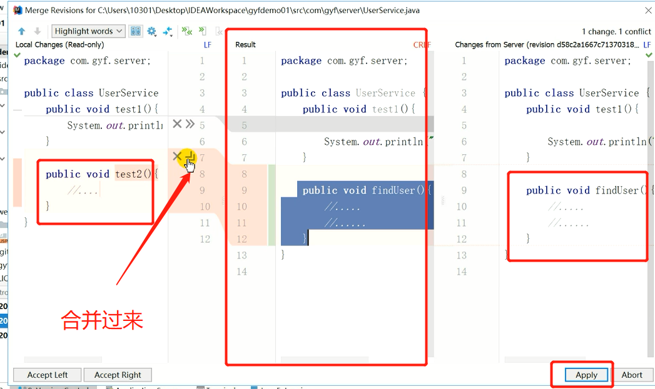Click horizontal scrollbar of server pane

pos(545,359)
